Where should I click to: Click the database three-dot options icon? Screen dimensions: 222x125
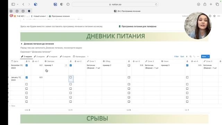(x=198, y=57)
